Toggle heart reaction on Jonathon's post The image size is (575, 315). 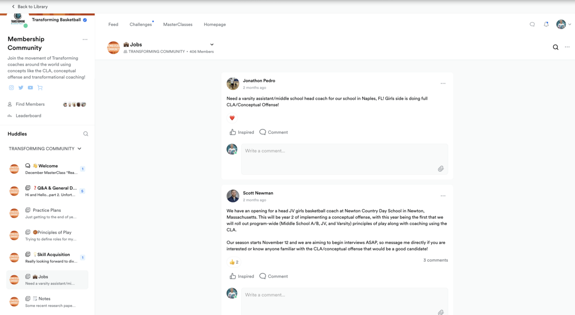click(232, 118)
